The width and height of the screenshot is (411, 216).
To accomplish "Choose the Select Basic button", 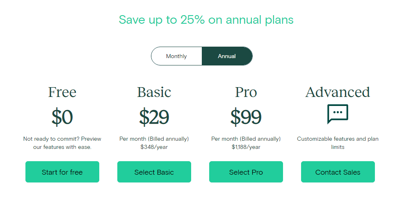I will tap(154, 172).
